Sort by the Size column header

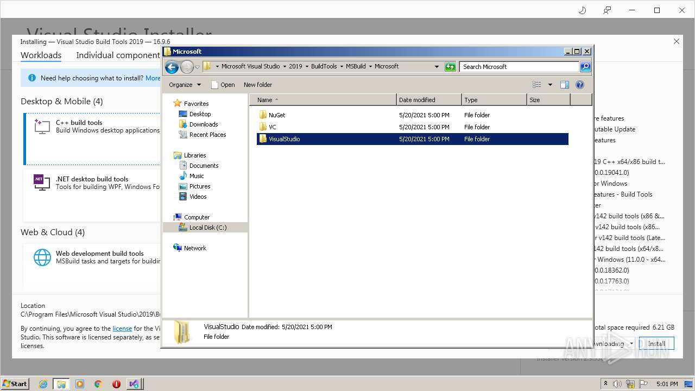[548, 100]
